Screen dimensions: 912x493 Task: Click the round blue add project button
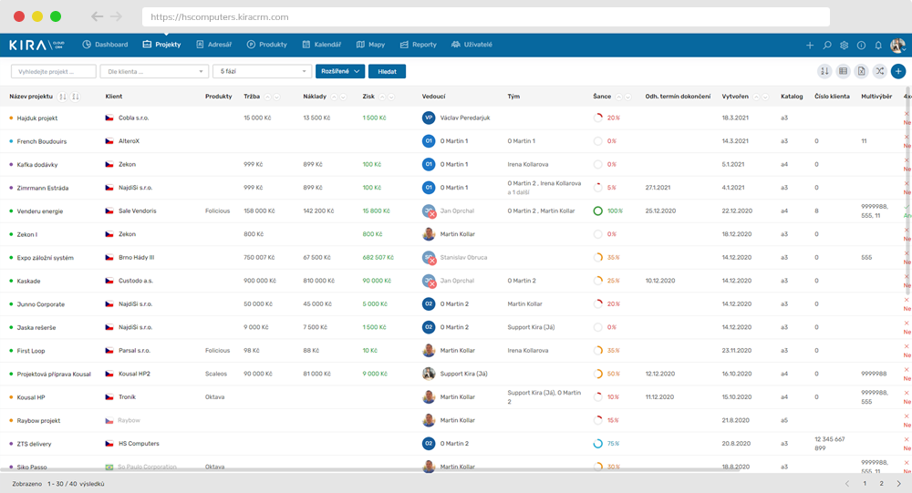(898, 71)
